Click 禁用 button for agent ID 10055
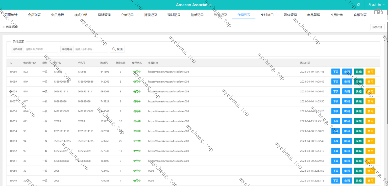The height and width of the screenshot is (186, 388). (370, 121)
